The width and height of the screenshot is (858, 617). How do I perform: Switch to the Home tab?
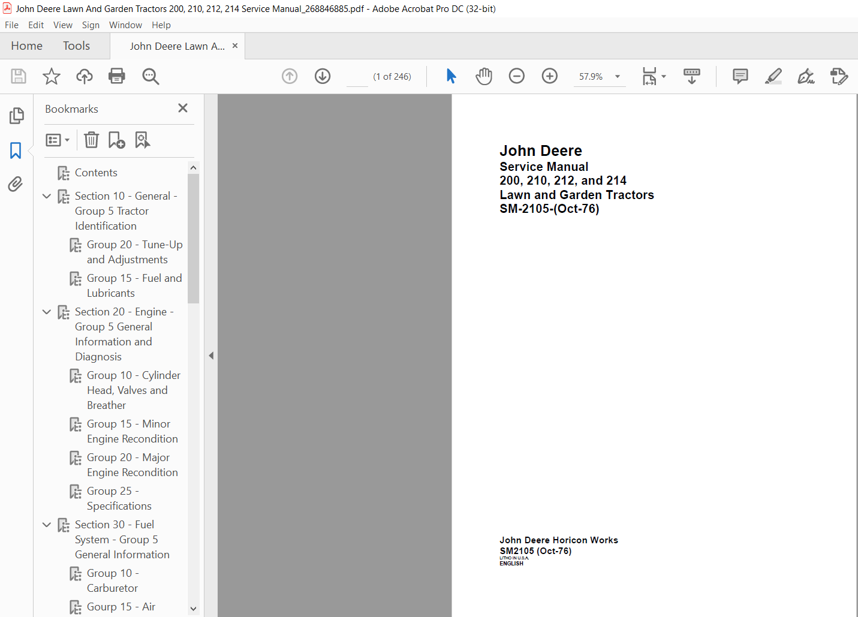[x=27, y=46]
